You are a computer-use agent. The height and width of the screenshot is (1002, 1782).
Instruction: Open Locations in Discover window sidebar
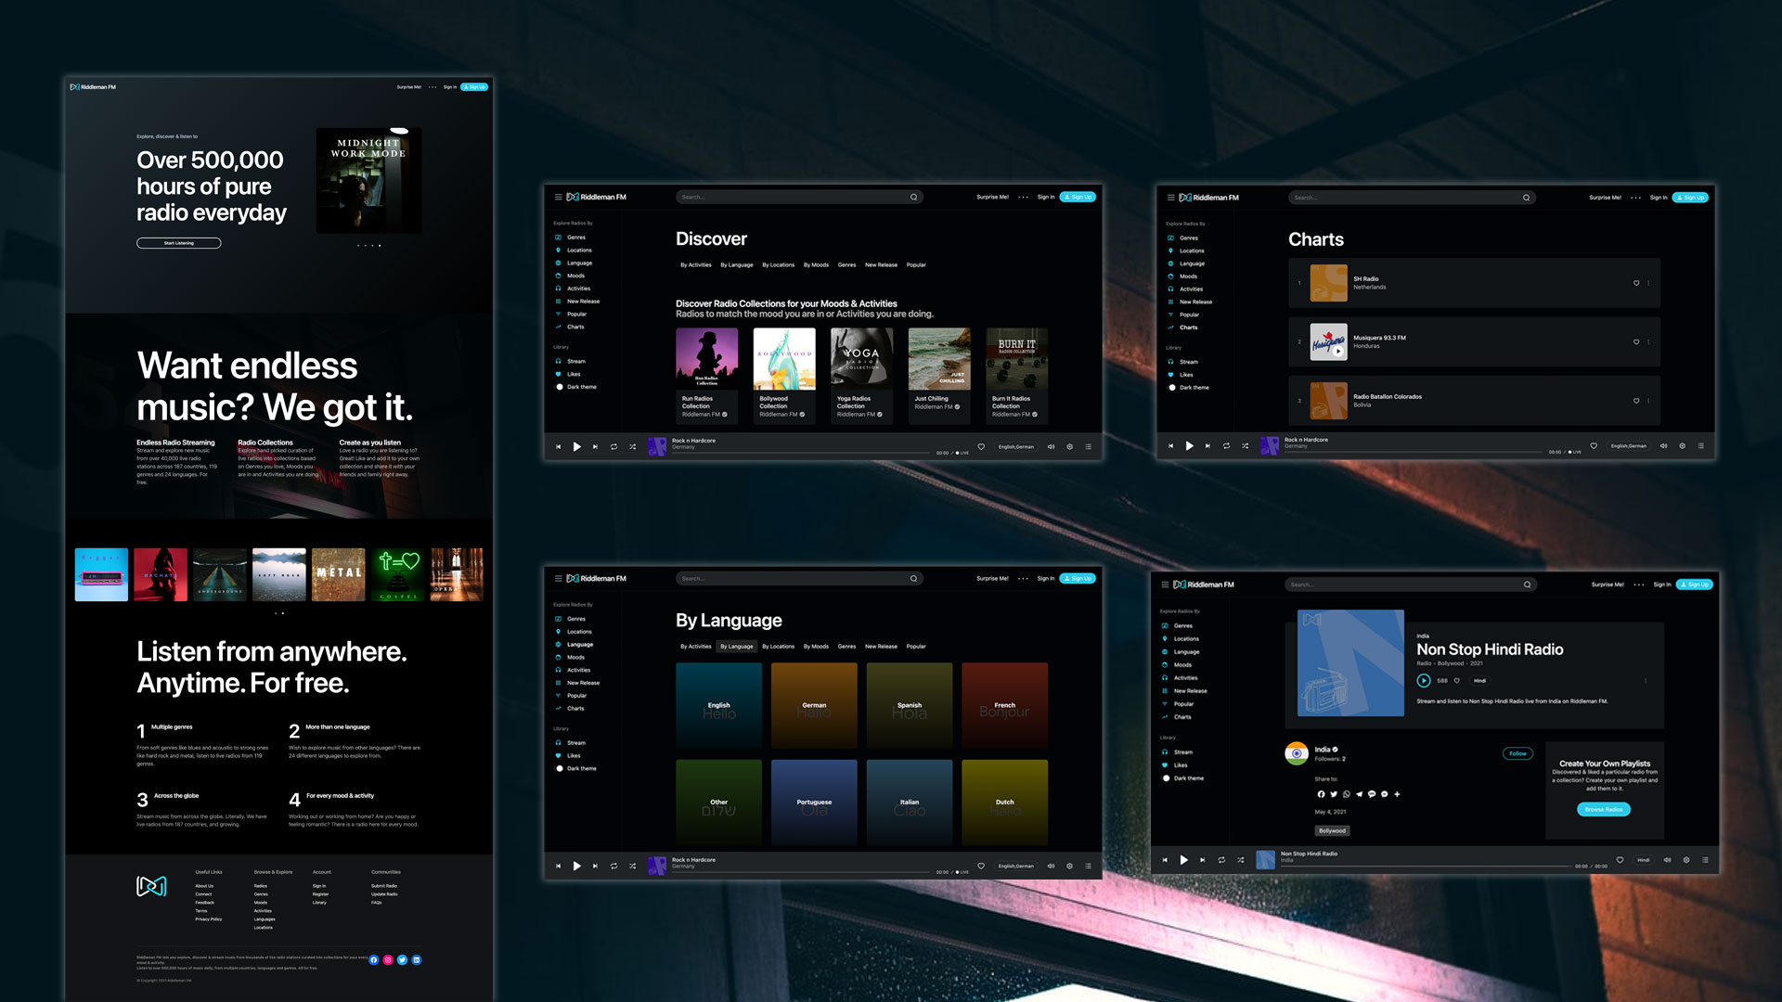[x=573, y=250]
